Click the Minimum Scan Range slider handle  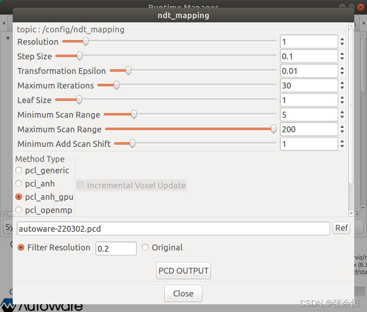[x=134, y=114]
